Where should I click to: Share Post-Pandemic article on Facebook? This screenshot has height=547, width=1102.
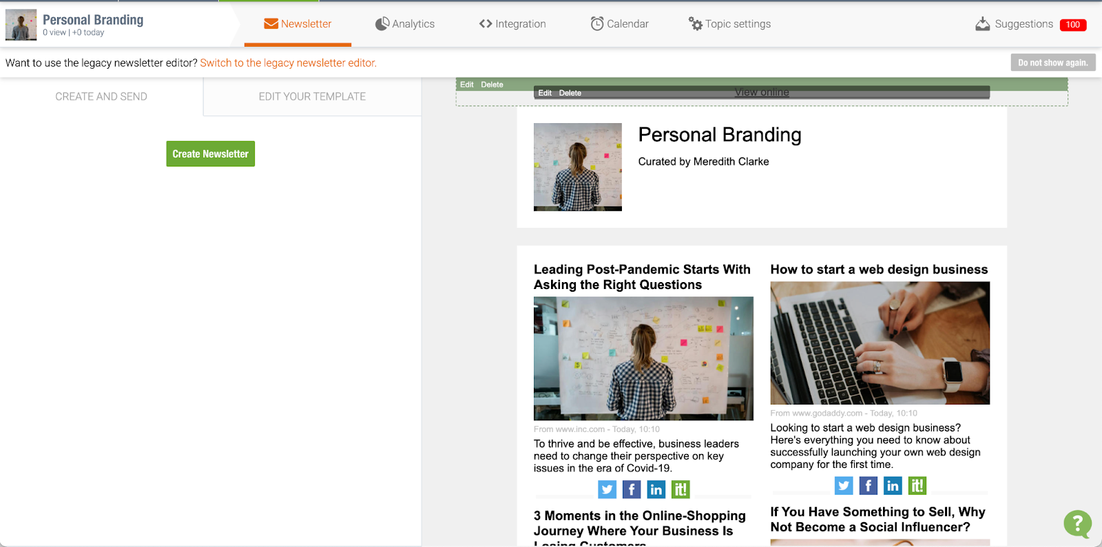(x=632, y=489)
